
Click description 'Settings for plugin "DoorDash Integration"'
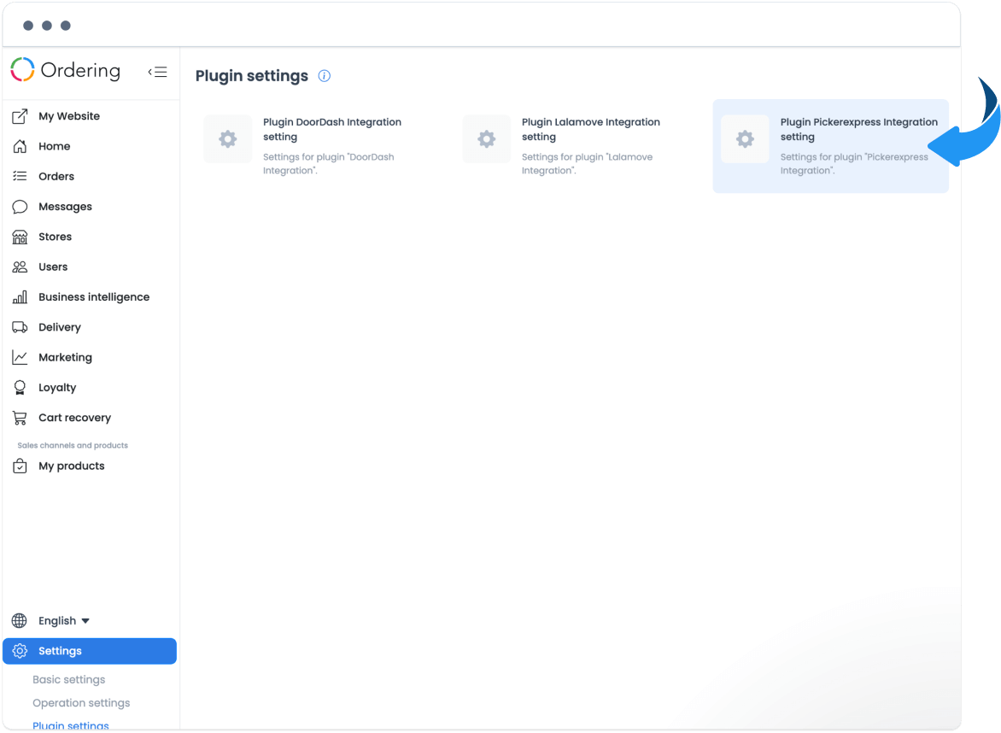coord(328,163)
